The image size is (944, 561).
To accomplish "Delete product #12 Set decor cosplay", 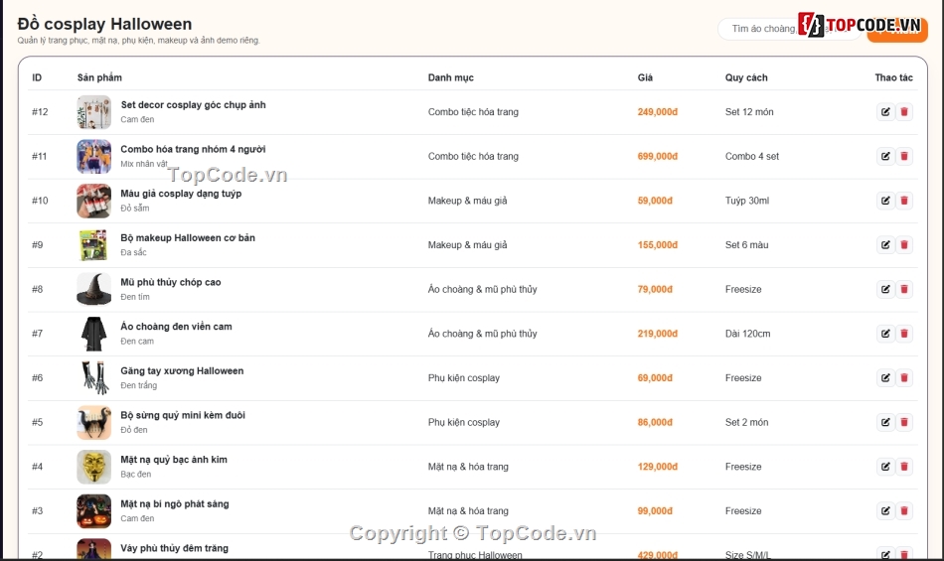I will (x=903, y=112).
